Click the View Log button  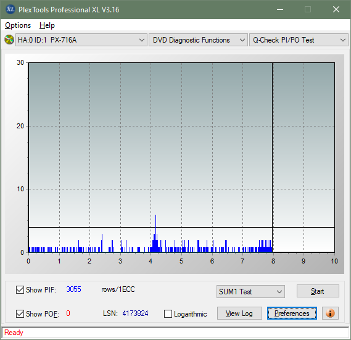click(x=239, y=313)
